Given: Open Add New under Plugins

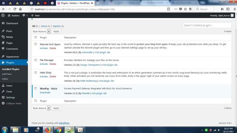Looking at the screenshot, I should tap(7, 74).
